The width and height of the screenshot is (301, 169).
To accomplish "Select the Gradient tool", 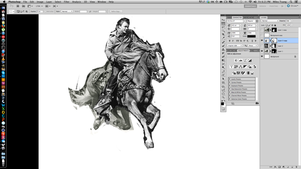I will click(223, 60).
